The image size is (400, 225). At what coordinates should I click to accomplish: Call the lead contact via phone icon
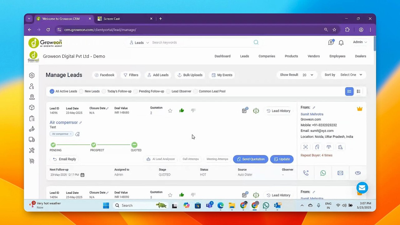click(x=306, y=173)
